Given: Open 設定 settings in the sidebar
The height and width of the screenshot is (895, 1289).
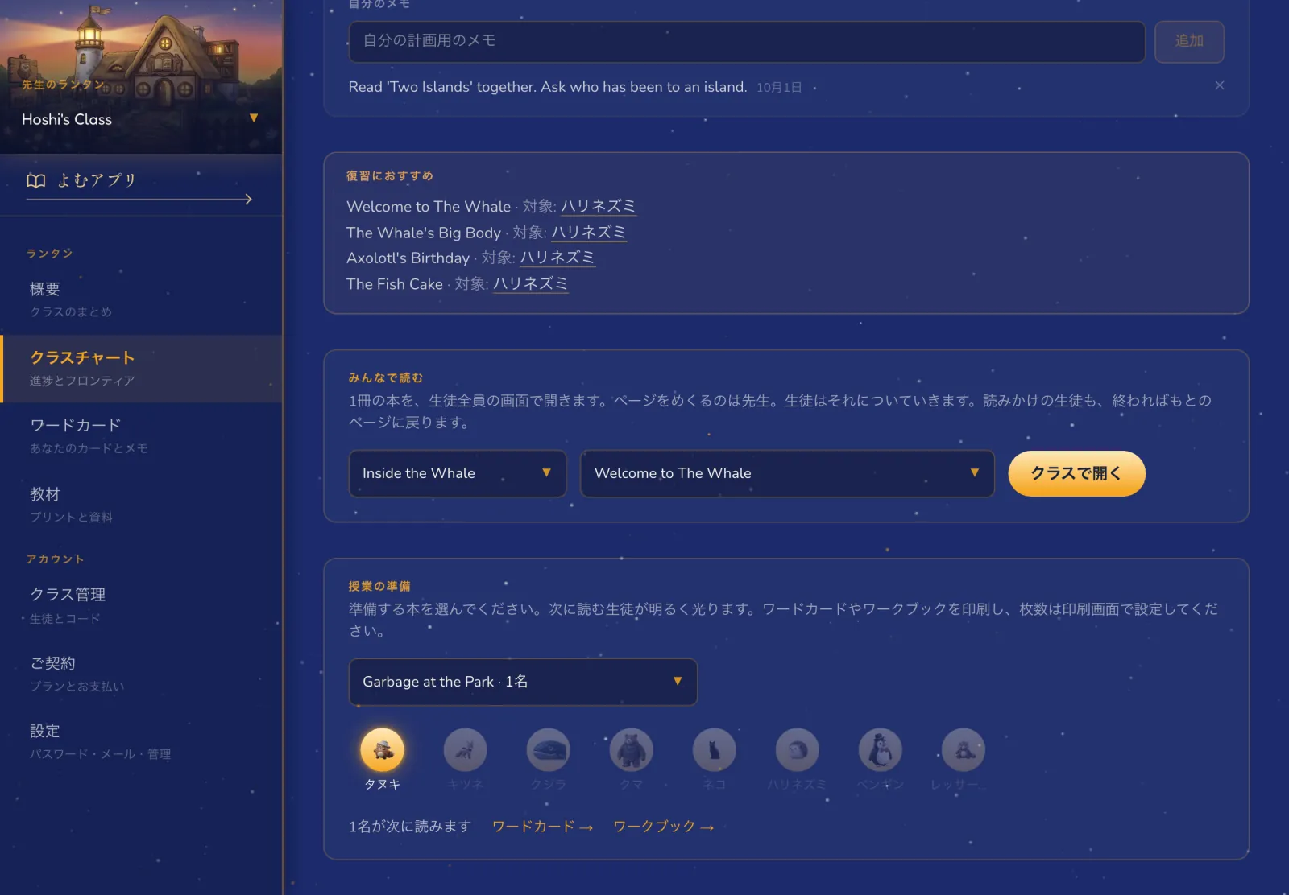Looking at the screenshot, I should point(142,742).
